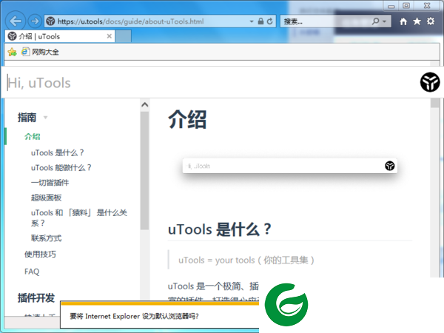Click the padlock security icon
This screenshot has height=333, width=444.
click(x=260, y=21)
